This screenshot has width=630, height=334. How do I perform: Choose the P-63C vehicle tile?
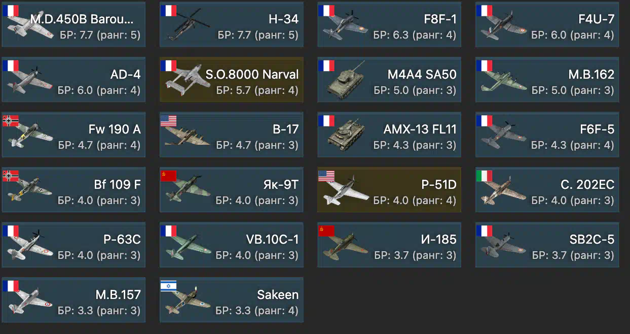click(x=73, y=245)
